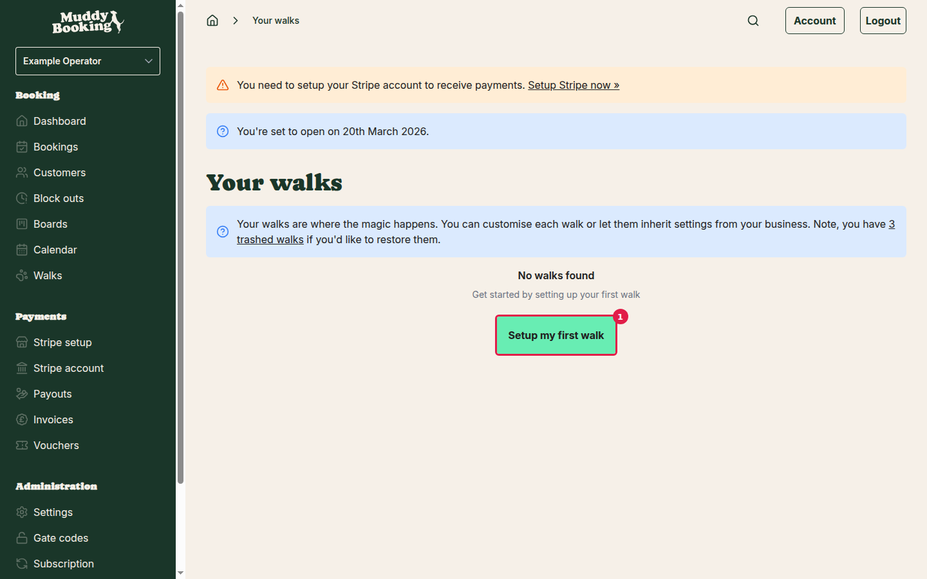Open the Calendar icon in sidebar

coord(21,250)
